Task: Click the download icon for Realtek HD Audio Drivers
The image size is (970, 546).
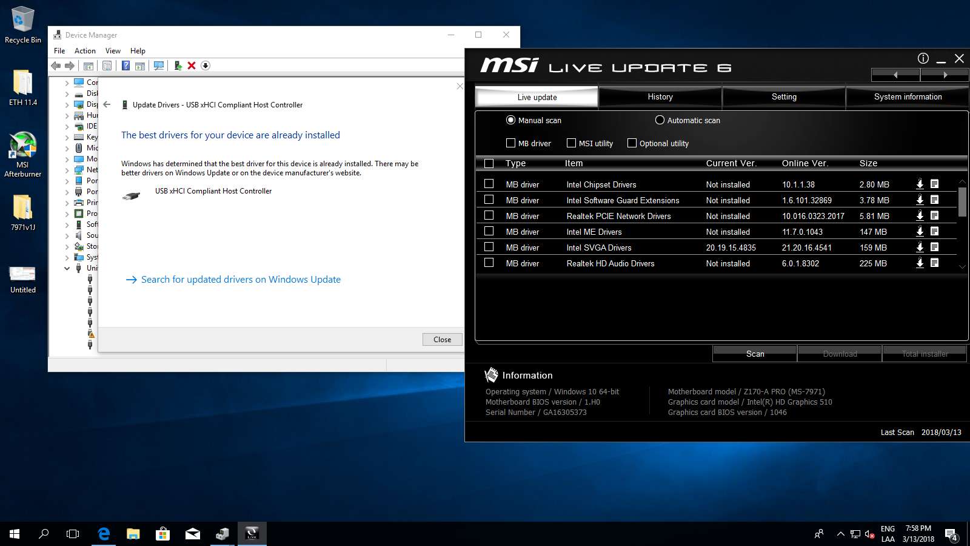Action: pyautogui.click(x=920, y=263)
